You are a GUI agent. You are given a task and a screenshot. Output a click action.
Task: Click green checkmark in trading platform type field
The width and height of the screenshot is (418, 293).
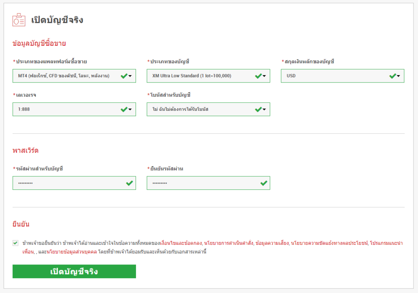(x=124, y=76)
